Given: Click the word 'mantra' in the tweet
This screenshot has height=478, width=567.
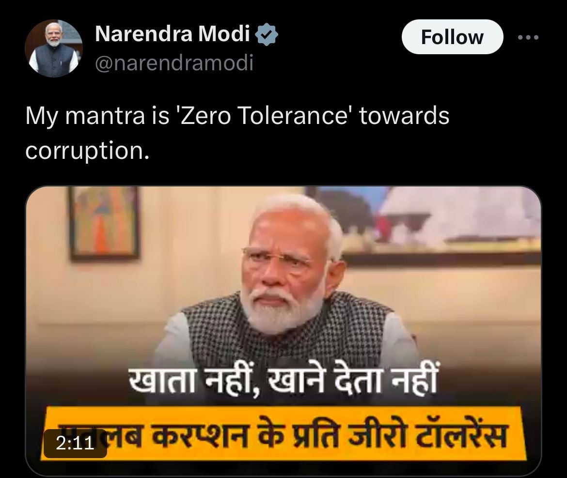Looking at the screenshot, I should (105, 116).
